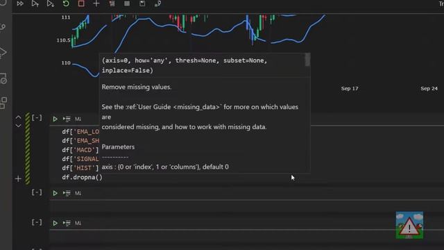The height and width of the screenshot is (250, 444).
Task: Open Remote Explorer in activity bar
Action: click(x=3, y=78)
